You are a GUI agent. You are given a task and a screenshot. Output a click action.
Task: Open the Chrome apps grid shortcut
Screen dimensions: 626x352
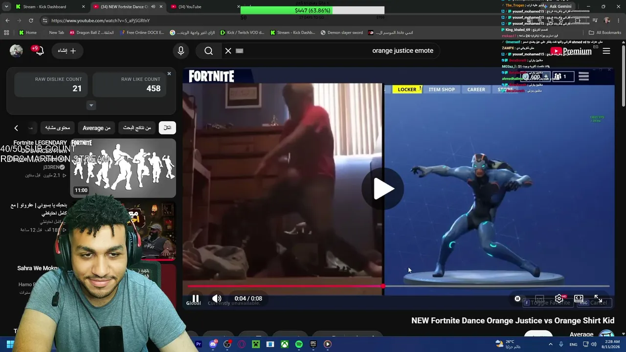[x=6, y=33]
